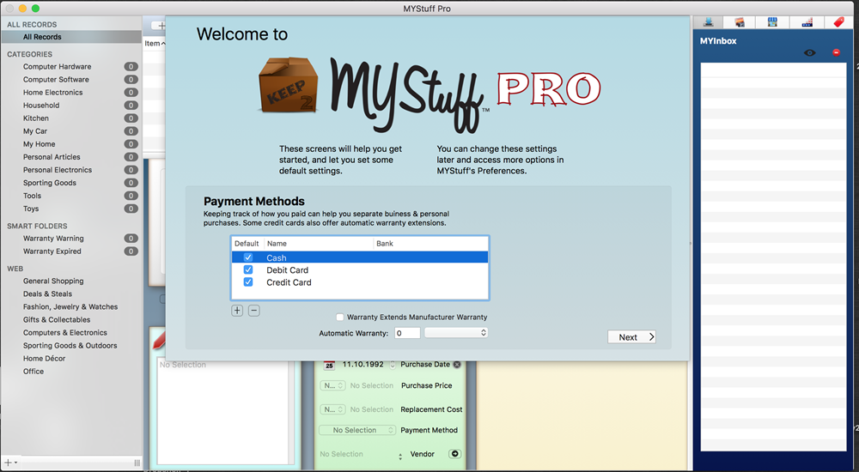859x472 pixels.
Task: Select the Cash payment method row
Action: click(x=360, y=257)
